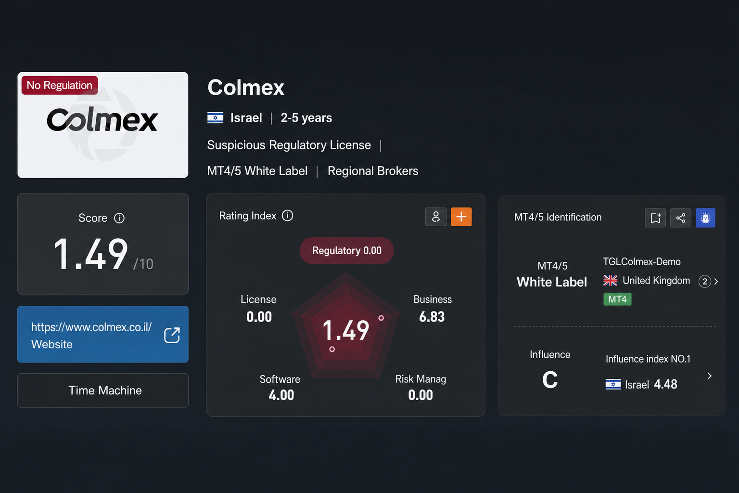
Task: Open the user profile icon in Rating Index
Action: pyautogui.click(x=436, y=217)
